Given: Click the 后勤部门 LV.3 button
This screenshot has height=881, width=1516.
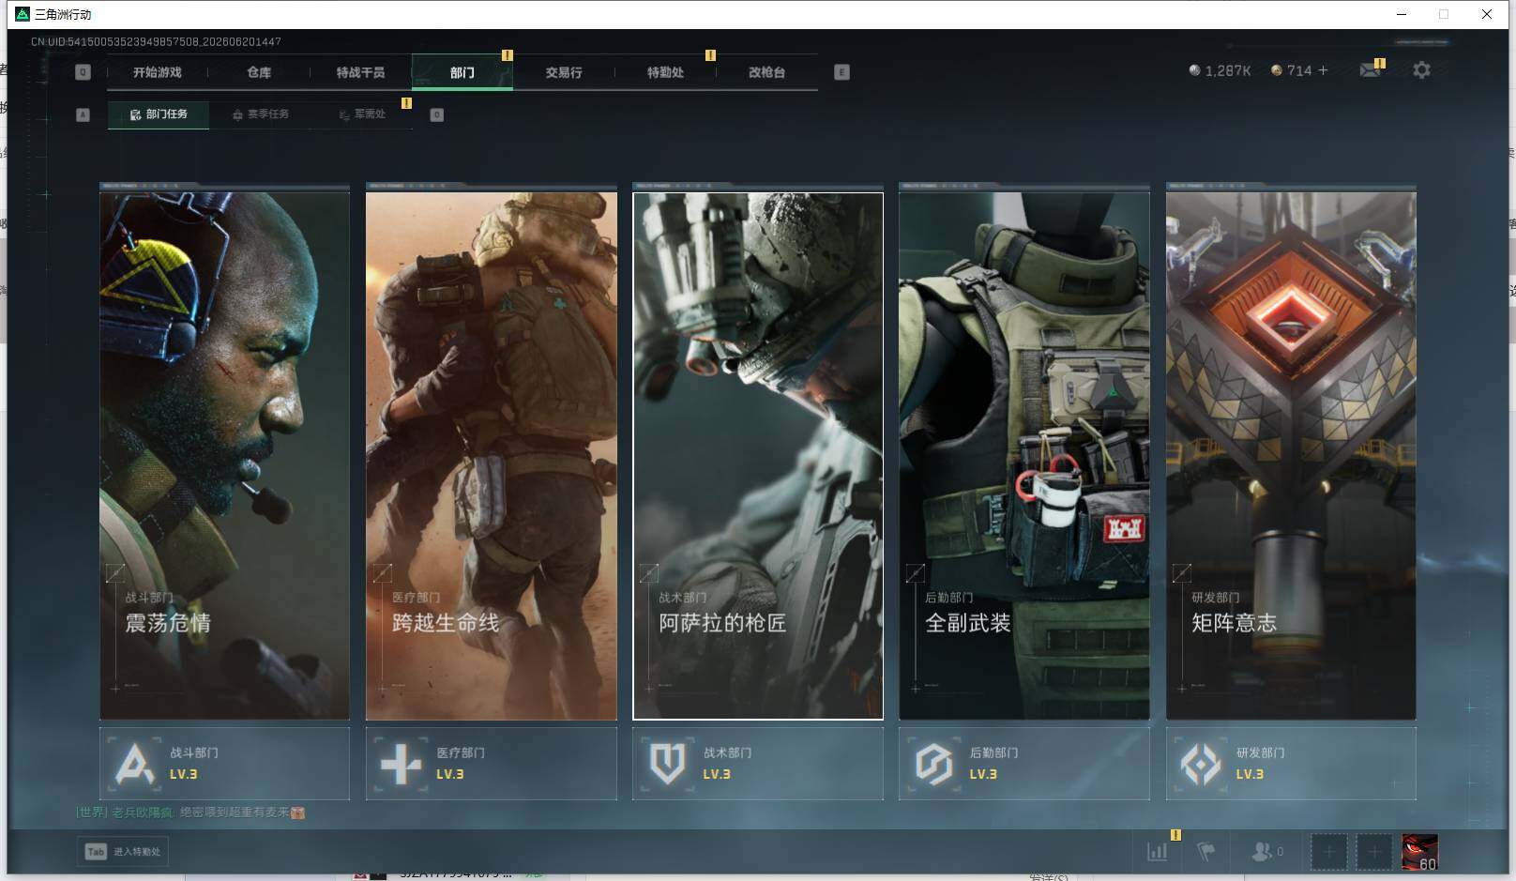Looking at the screenshot, I should pos(1024,764).
